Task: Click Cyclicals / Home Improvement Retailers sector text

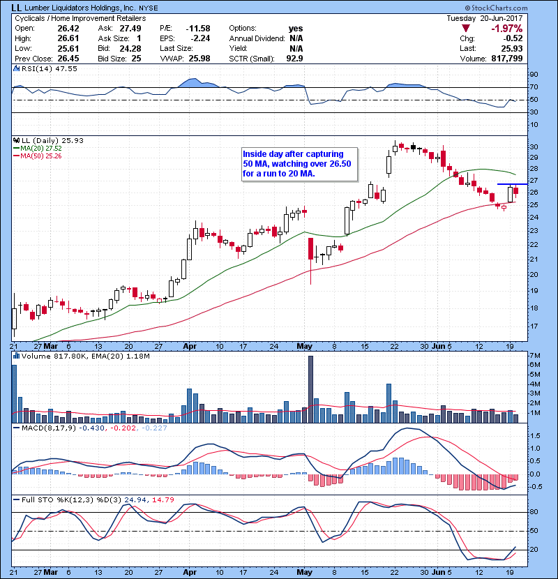Action: pos(80,18)
